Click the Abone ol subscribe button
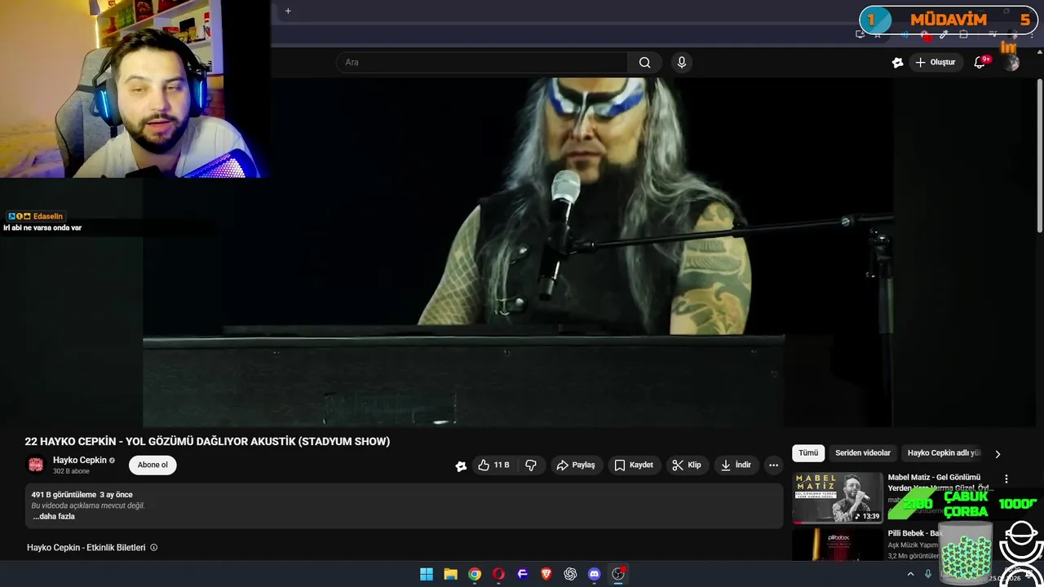The width and height of the screenshot is (1044, 587). [x=153, y=465]
